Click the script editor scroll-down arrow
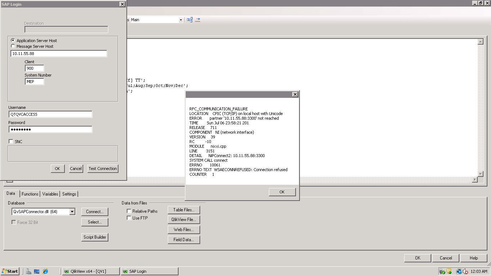Screen dimensions: 491x276 480,174
